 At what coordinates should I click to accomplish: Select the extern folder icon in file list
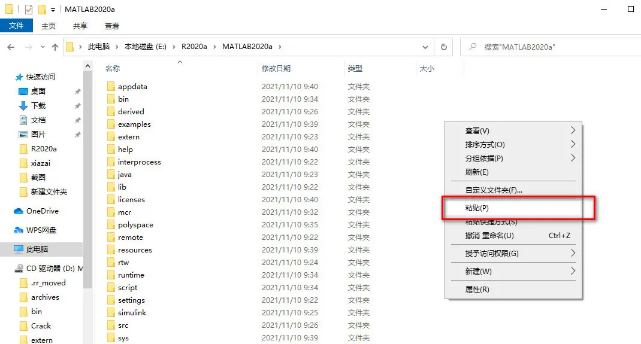click(x=111, y=136)
